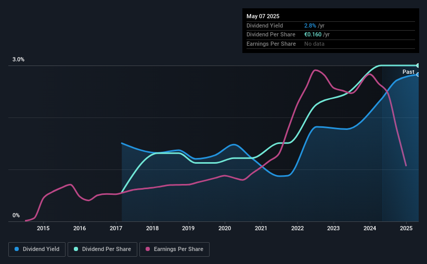Click the pink Earnings Per Share legend dot
427x264 pixels.
(148, 249)
